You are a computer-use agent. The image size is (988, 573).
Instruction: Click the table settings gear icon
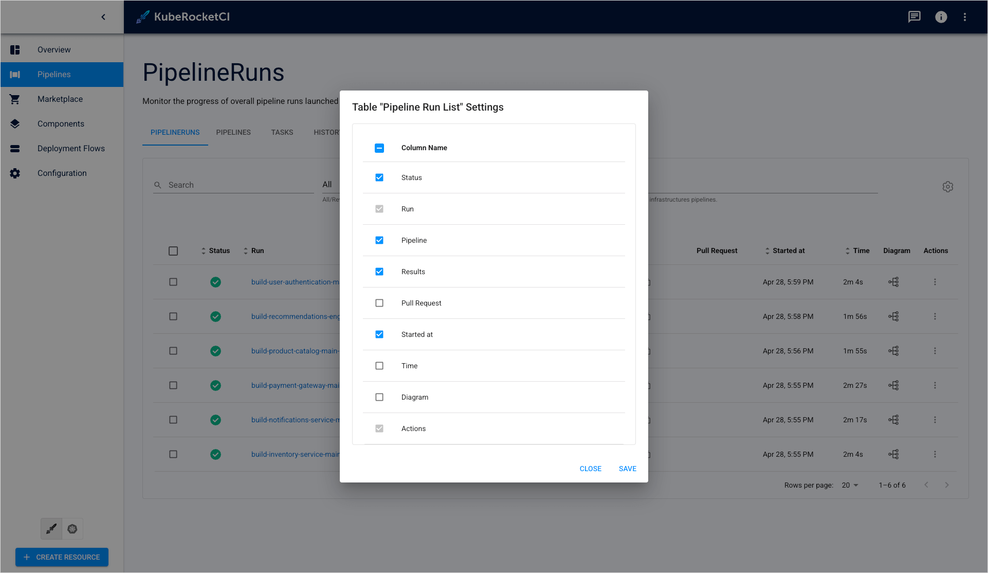pos(947,187)
